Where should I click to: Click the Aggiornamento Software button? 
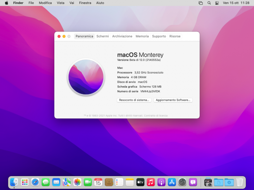click(173, 100)
